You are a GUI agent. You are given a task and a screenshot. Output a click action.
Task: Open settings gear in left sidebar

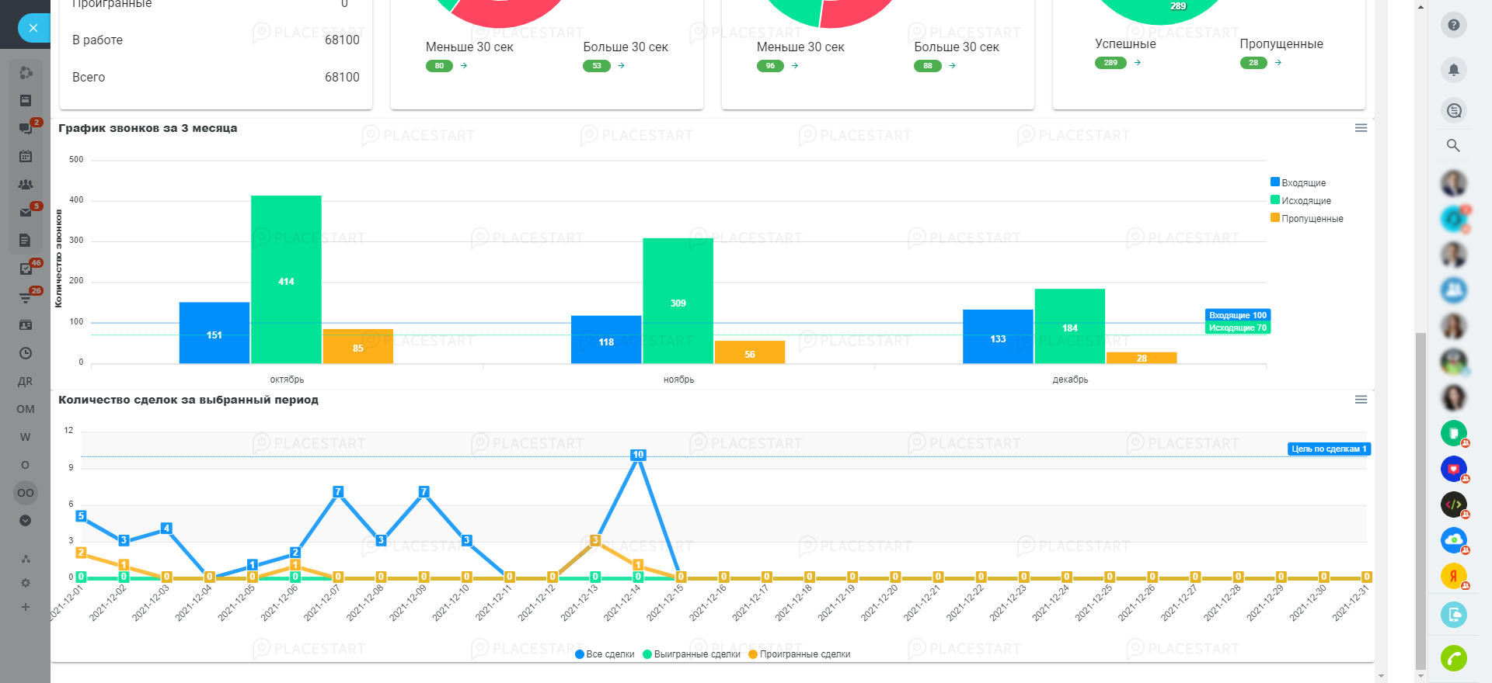tap(26, 583)
